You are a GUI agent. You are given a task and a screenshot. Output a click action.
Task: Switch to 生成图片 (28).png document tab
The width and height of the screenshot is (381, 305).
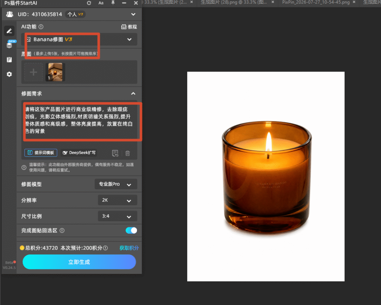click(x=234, y=2)
